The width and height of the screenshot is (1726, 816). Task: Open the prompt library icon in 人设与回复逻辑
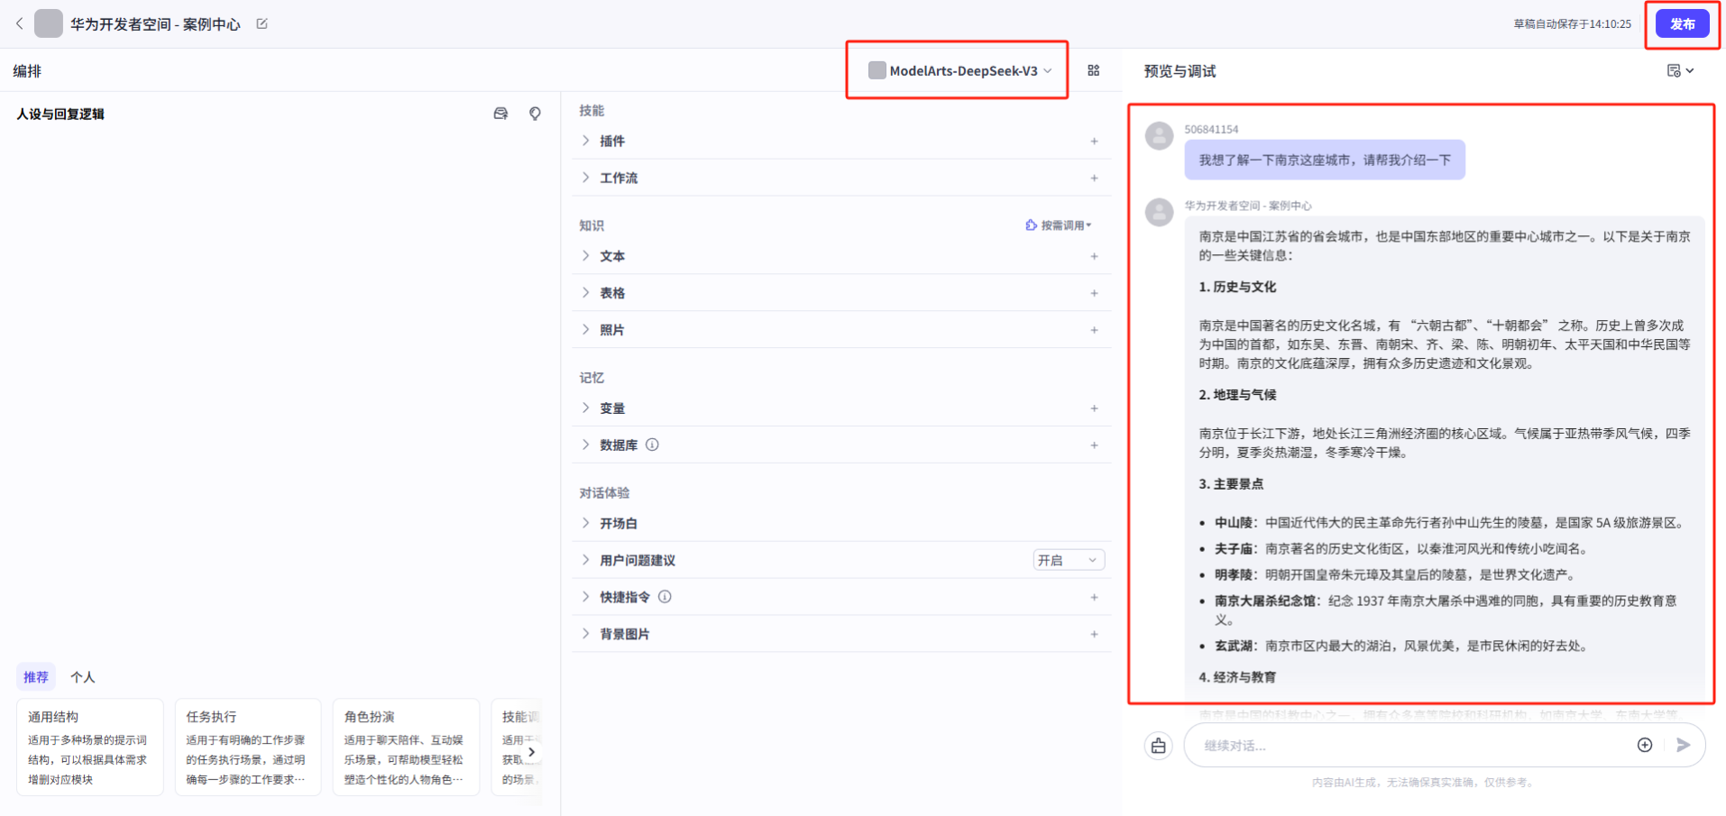(500, 114)
